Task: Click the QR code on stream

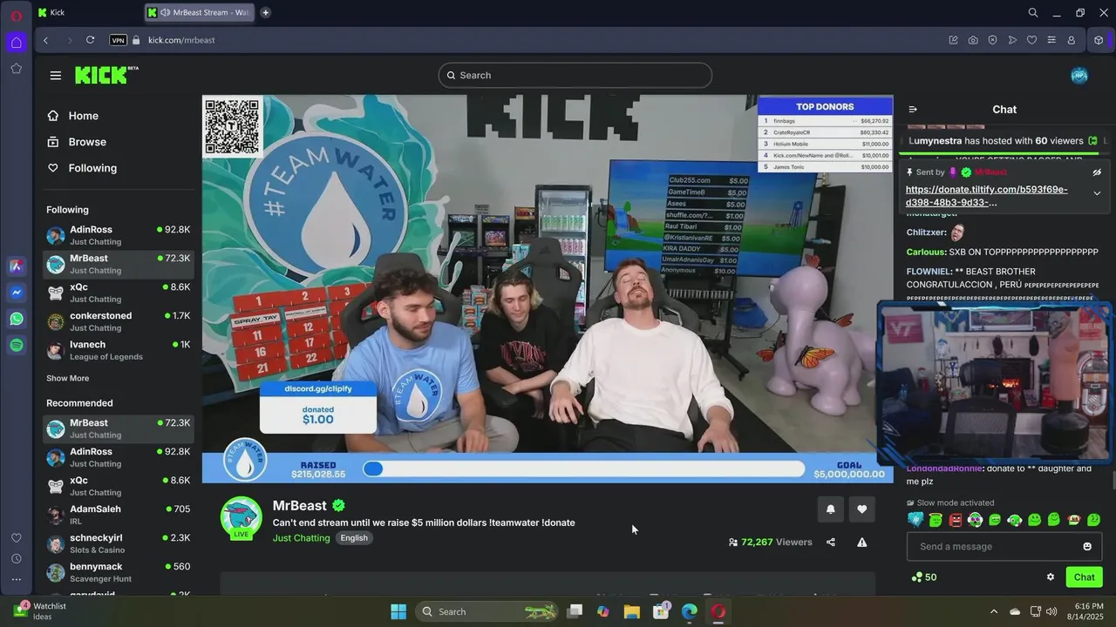Action: click(x=232, y=127)
